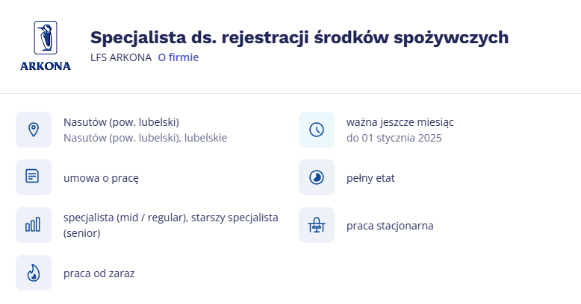Click the 'do 01 stycznia 2025' expiry date
Image resolution: width=581 pixels, height=304 pixels.
pyautogui.click(x=394, y=138)
